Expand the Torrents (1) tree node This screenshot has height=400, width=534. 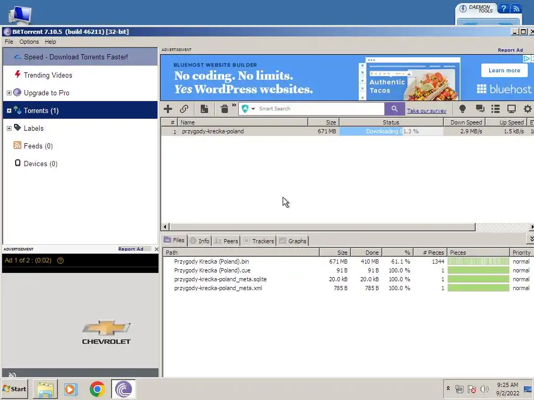pyautogui.click(x=9, y=110)
